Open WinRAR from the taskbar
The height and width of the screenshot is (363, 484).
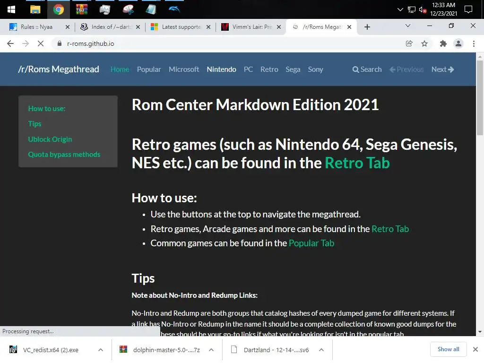tap(81, 9)
